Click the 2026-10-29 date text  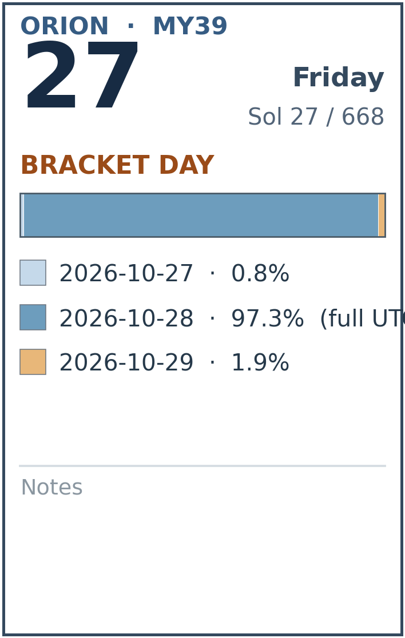(x=126, y=362)
